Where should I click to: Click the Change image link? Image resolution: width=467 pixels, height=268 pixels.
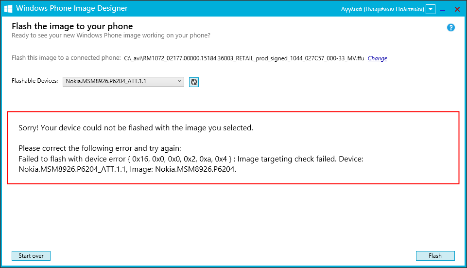[x=378, y=58]
